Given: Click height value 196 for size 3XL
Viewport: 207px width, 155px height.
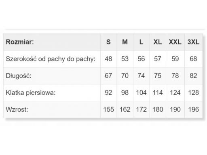Looking at the screenshot, I should (193, 109).
